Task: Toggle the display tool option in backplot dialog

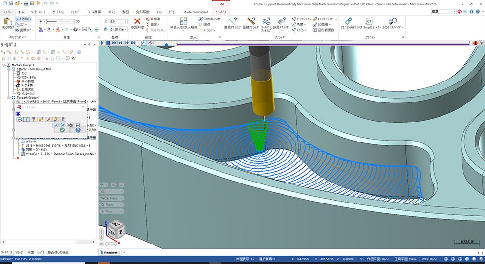Action: point(27,119)
